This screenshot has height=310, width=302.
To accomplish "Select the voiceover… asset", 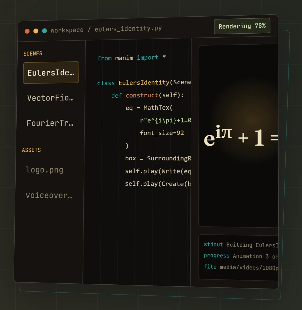I will 49,195.
